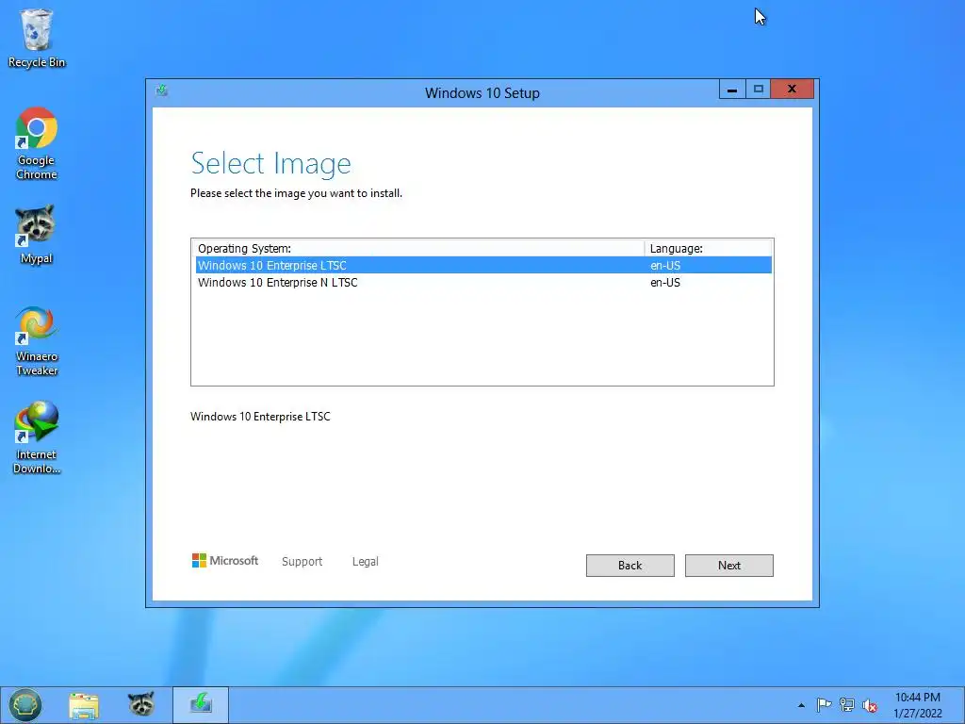Viewport: 965px width, 724px height.
Task: Open the Mypal raccoon icon on the taskbar
Action: [x=141, y=704]
